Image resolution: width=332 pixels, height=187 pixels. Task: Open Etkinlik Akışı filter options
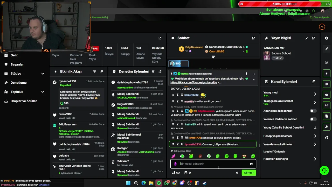coord(94,71)
